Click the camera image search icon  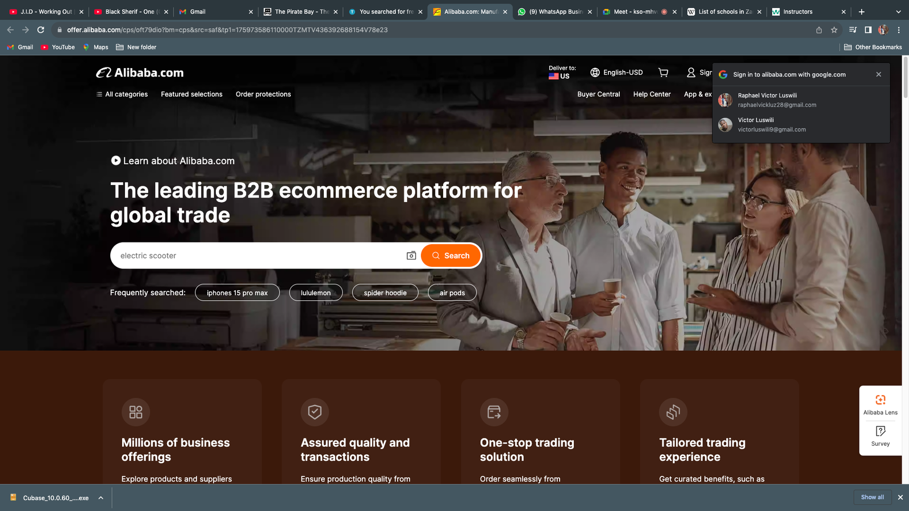click(x=411, y=256)
